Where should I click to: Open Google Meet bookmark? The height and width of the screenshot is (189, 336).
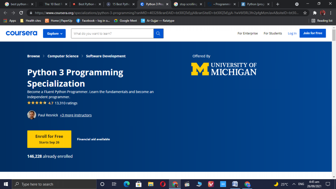pos(125,21)
